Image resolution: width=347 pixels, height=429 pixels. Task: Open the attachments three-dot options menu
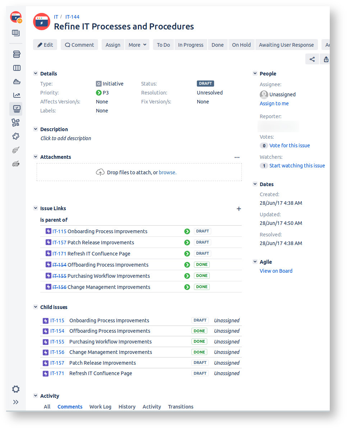pos(237,157)
